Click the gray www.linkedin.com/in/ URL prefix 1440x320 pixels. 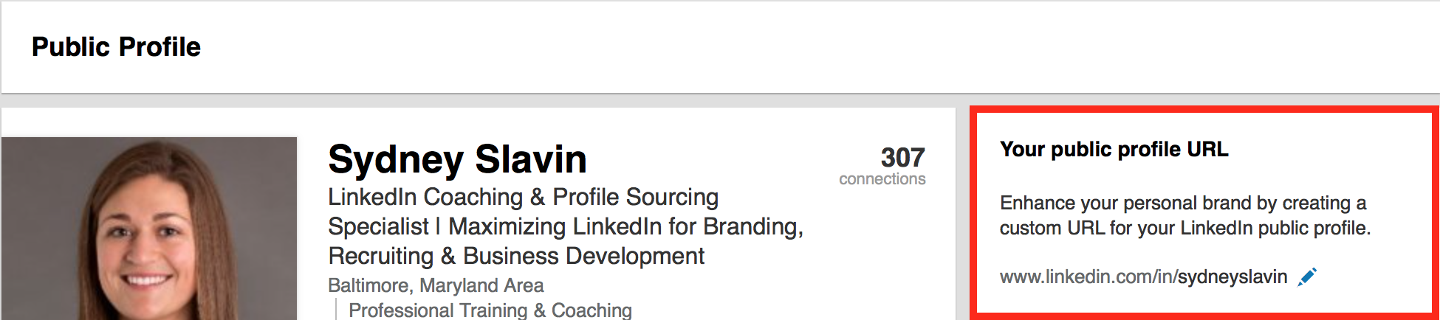point(1088,277)
